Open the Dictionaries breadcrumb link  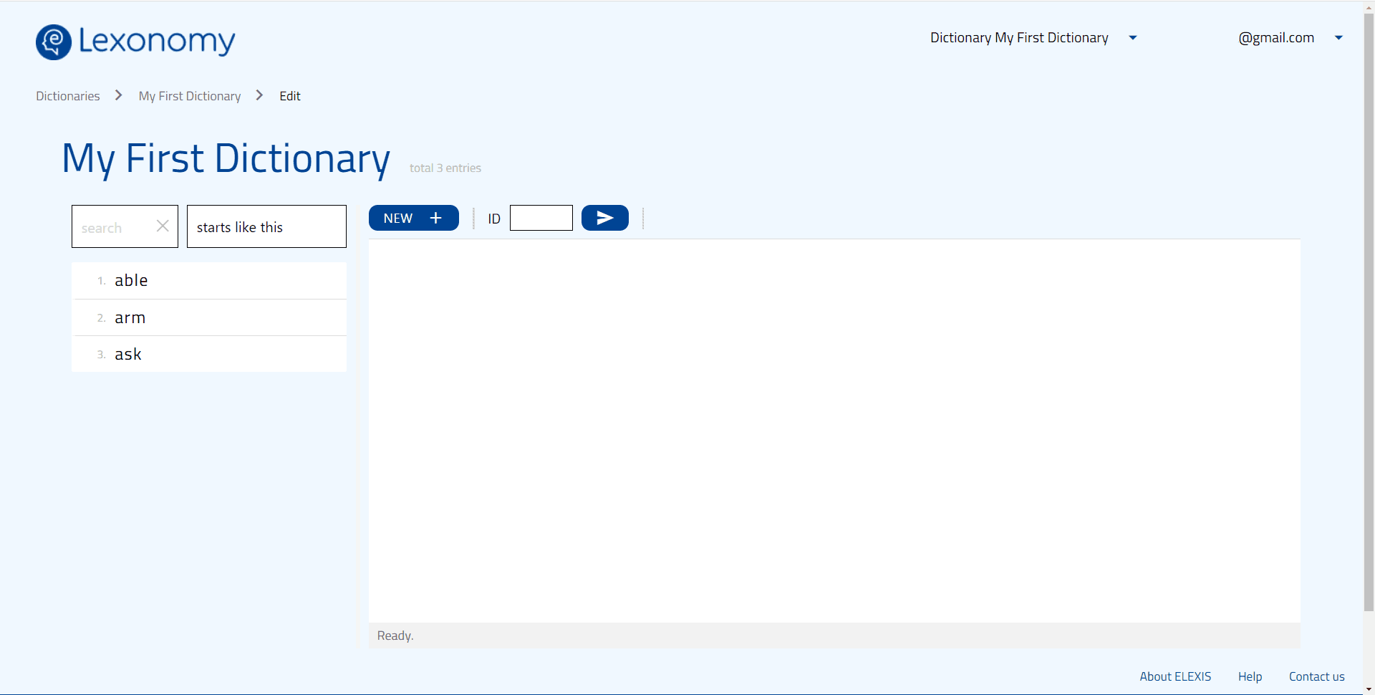click(x=67, y=95)
